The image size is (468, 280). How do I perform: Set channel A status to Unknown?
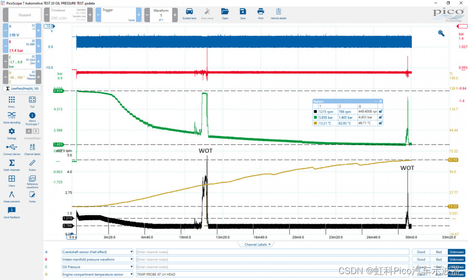pyautogui.click(x=456, y=252)
